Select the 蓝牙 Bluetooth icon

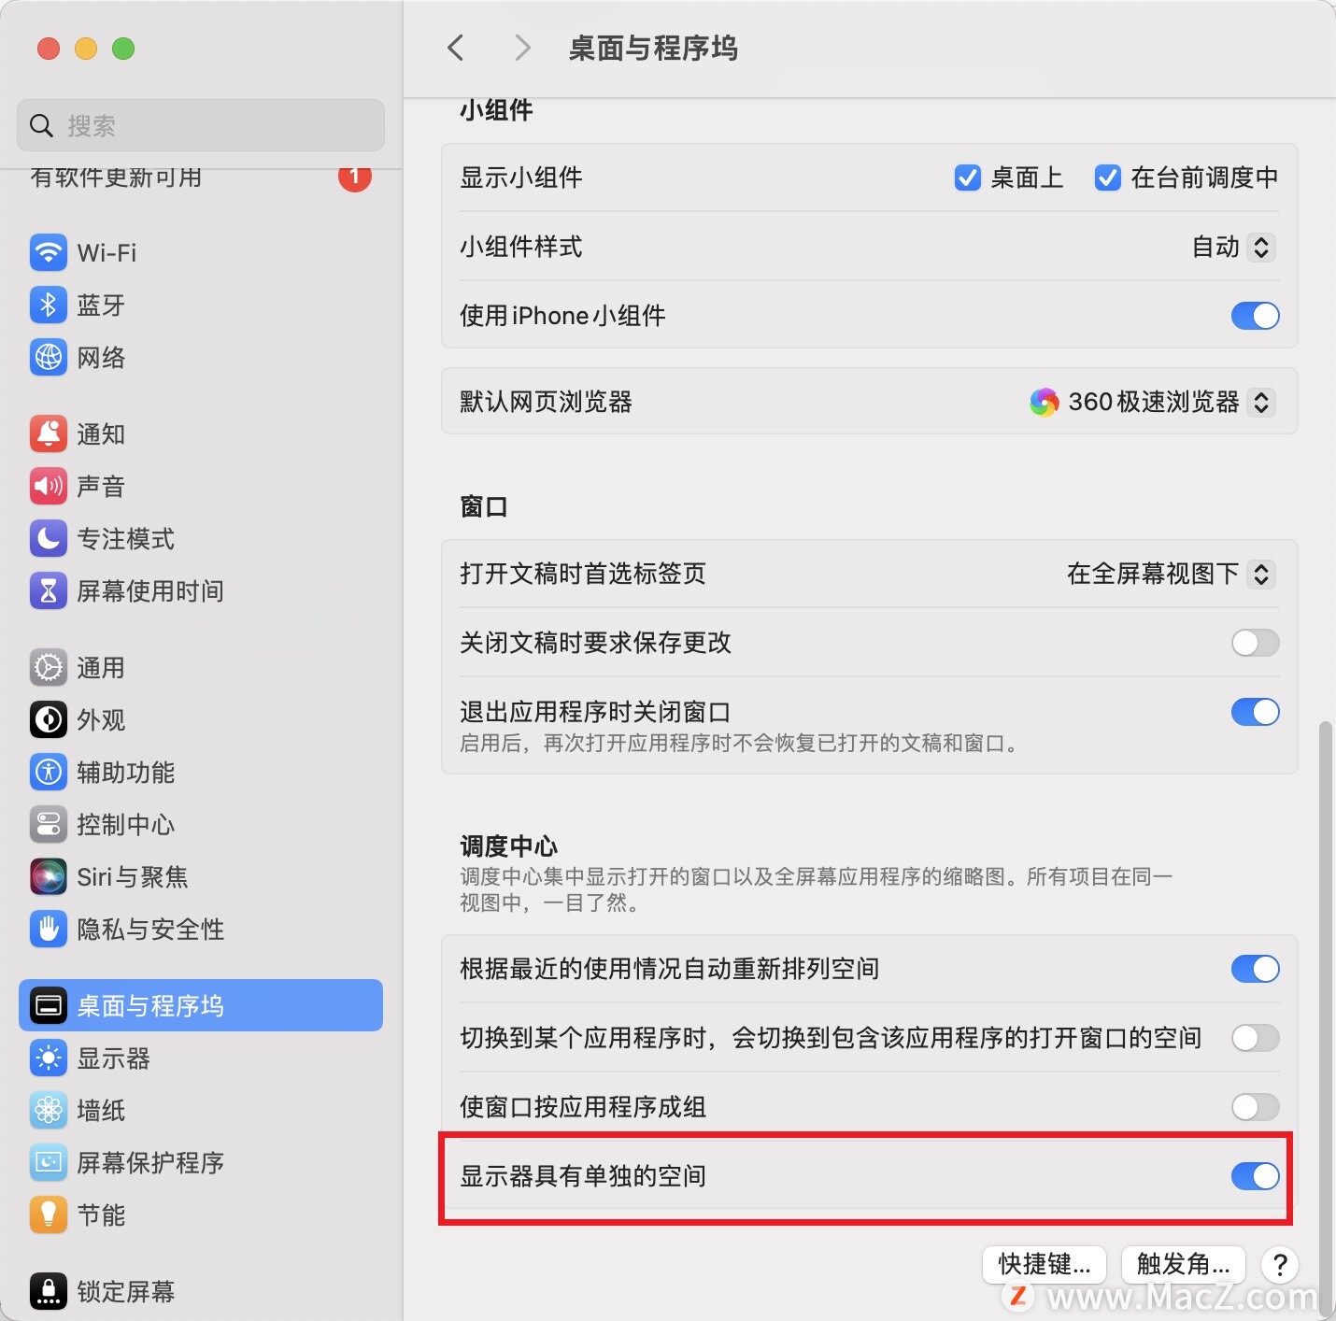tap(48, 305)
